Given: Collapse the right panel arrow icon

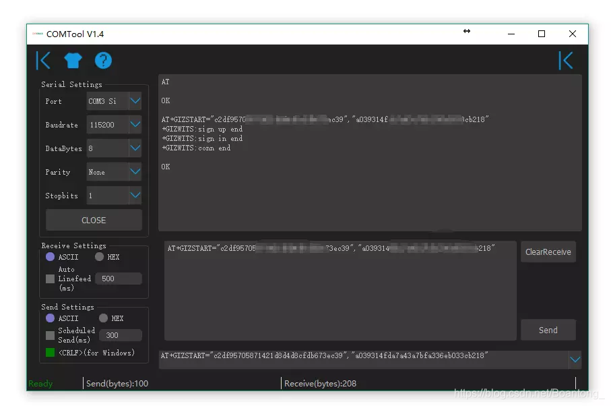Looking at the screenshot, I should (566, 61).
